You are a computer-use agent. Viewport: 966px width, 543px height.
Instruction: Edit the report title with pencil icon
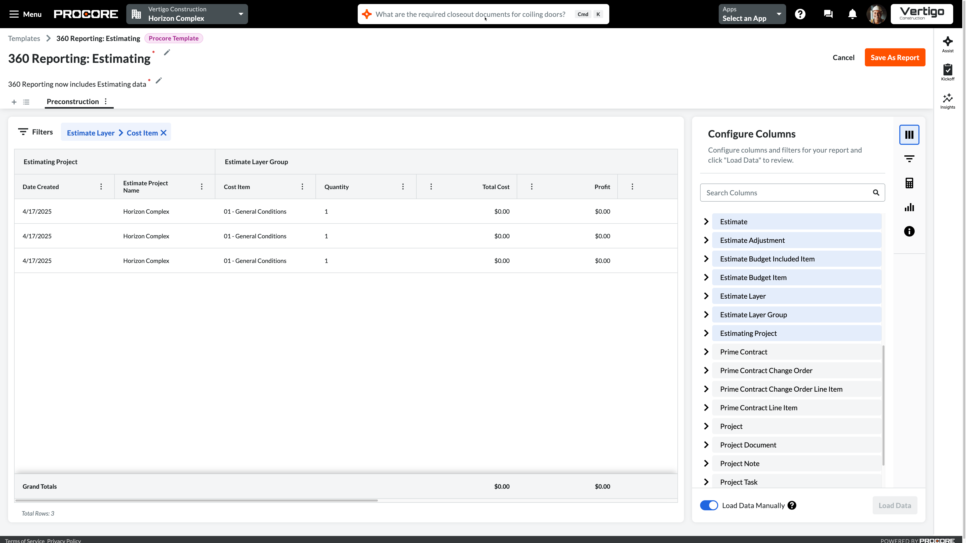(167, 53)
